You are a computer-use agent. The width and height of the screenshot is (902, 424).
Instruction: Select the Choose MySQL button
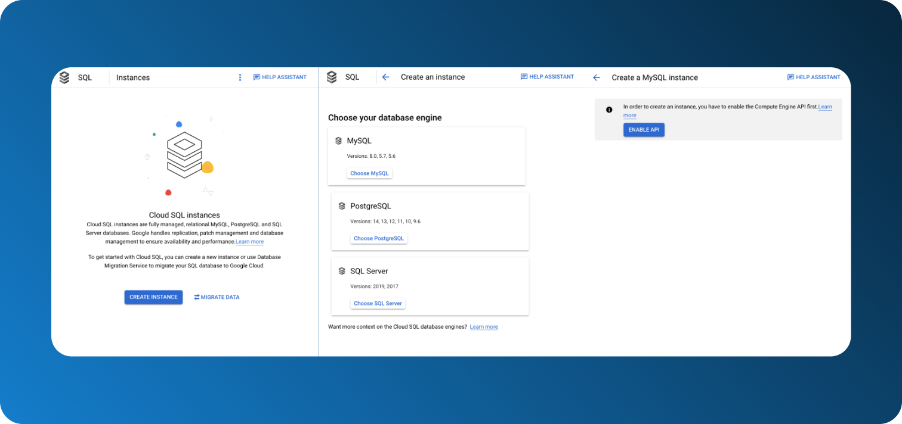[369, 173]
